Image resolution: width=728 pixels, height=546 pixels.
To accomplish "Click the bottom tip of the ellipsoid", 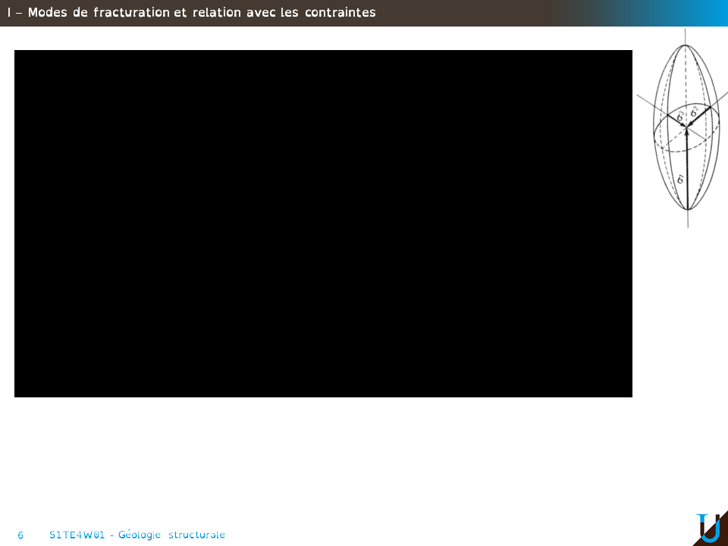I will click(x=687, y=210).
